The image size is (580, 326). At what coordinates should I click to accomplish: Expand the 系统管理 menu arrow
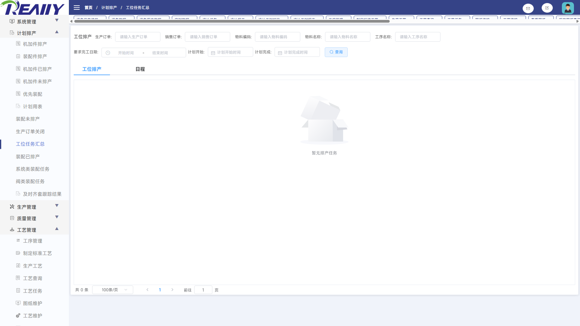pyautogui.click(x=57, y=20)
